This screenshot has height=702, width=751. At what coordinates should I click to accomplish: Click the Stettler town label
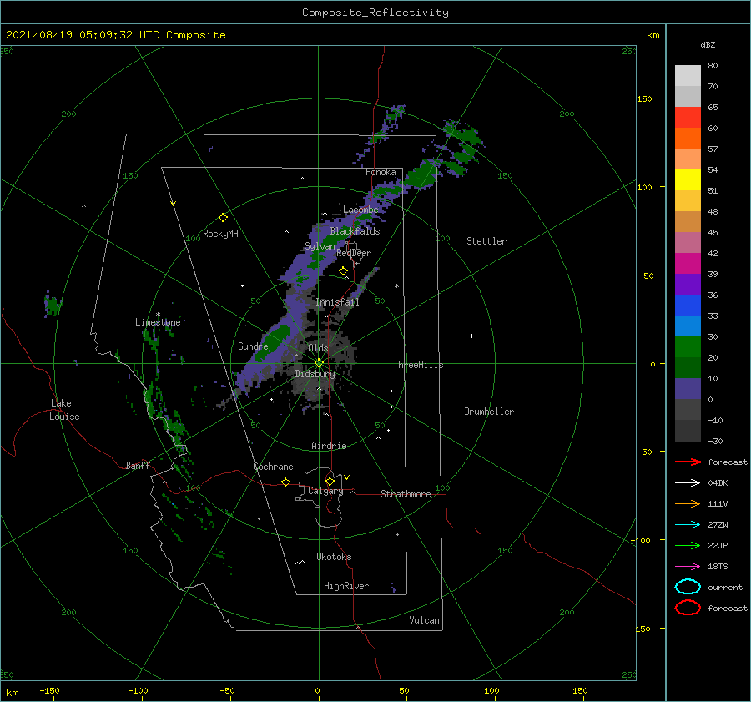[486, 241]
